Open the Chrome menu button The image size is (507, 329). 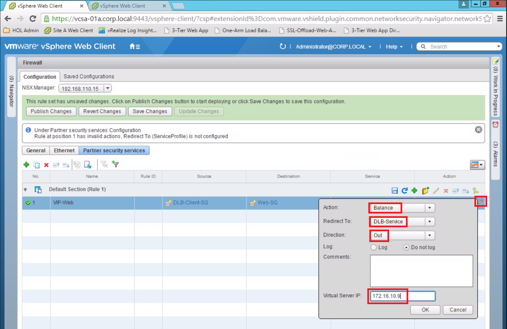(500, 18)
